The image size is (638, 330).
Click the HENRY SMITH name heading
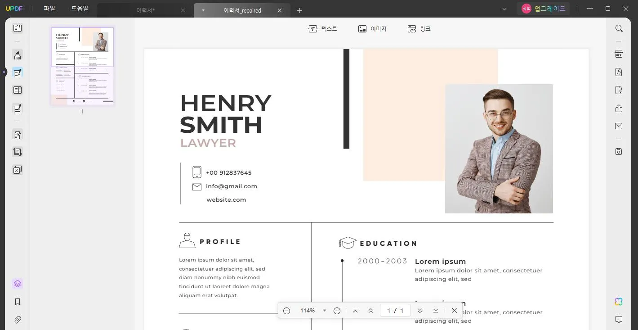226,114
